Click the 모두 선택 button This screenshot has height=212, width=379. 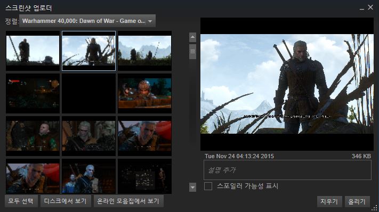click(x=21, y=201)
